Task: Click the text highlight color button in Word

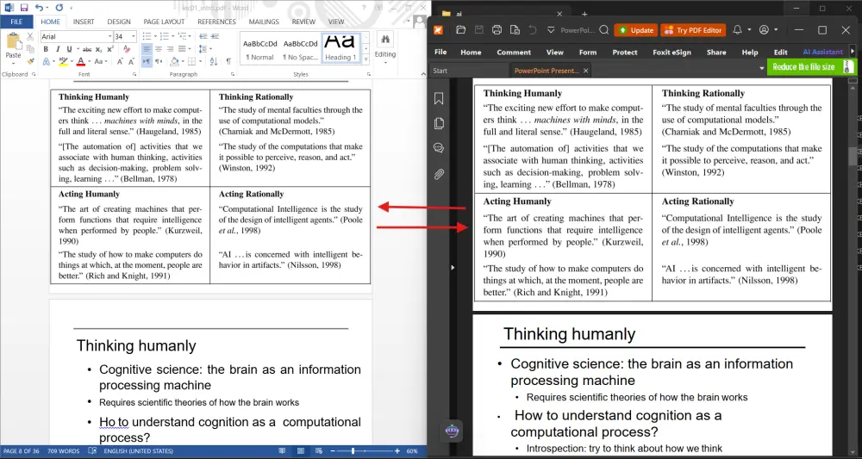Action: 63,61
